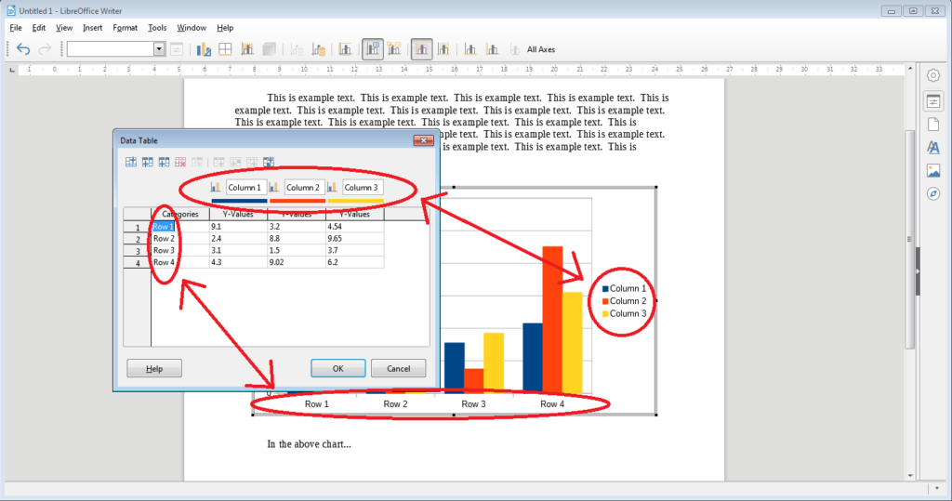
Task: Click Cancel in the Data Table dialog
Action: [x=398, y=368]
